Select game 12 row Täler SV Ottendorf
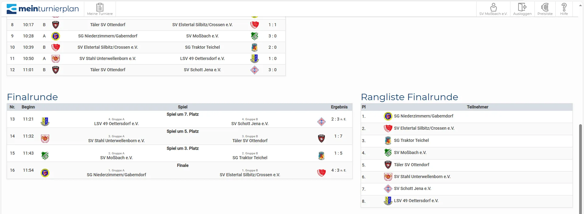 point(108,70)
